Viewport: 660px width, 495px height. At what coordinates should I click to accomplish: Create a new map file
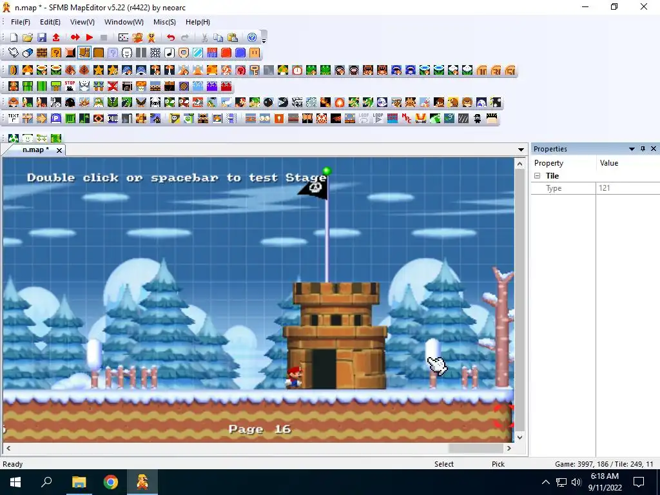(x=14, y=37)
